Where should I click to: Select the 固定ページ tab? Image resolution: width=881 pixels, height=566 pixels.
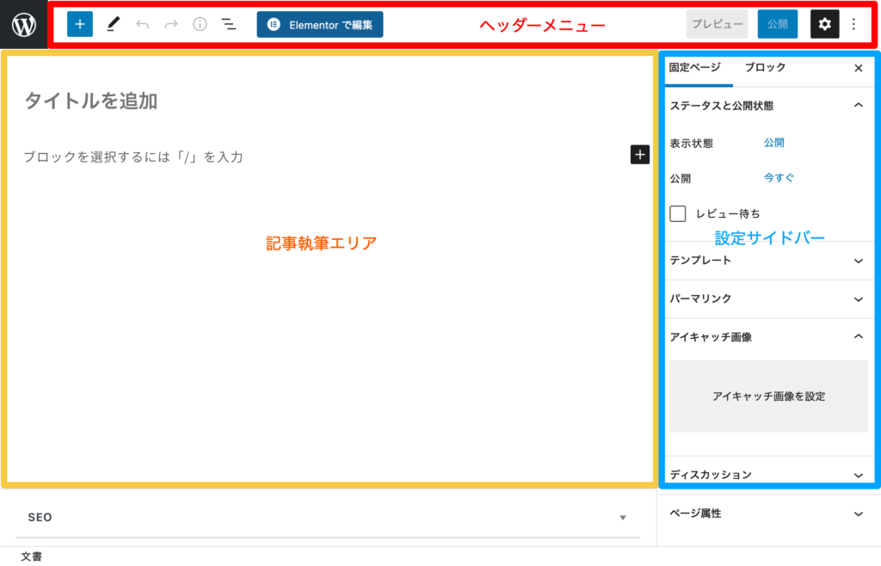click(x=695, y=68)
